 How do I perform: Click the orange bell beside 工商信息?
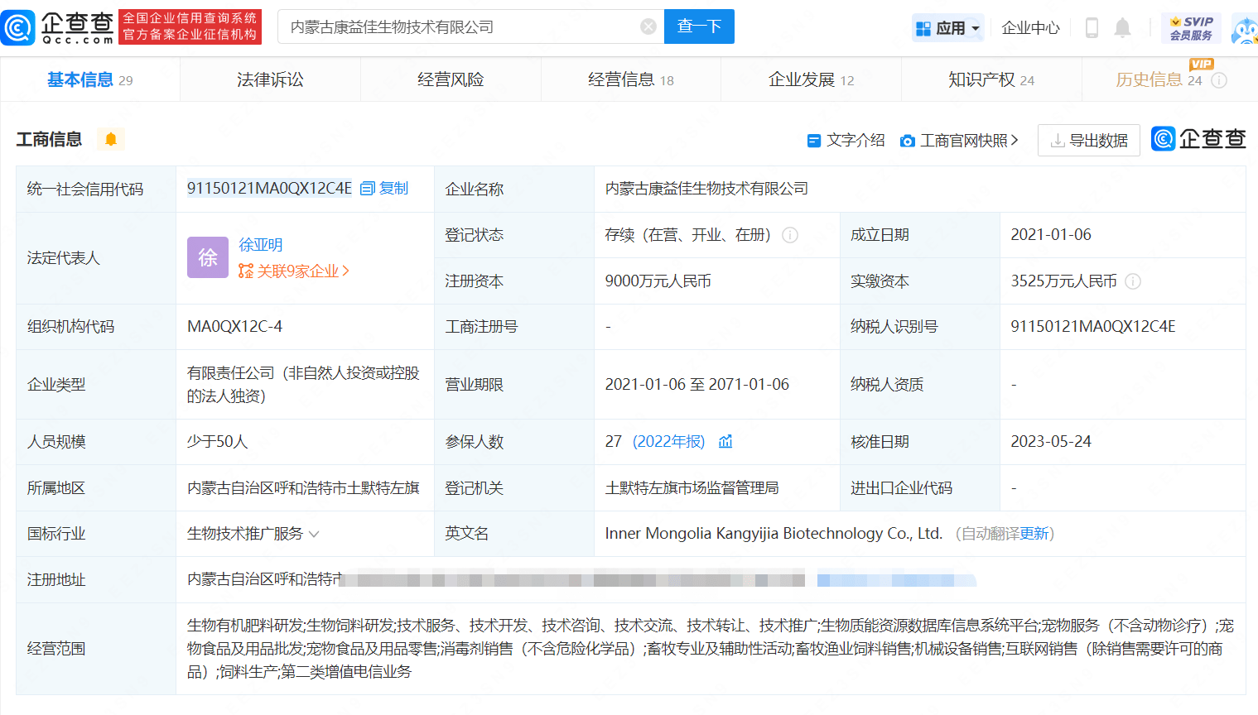(x=111, y=139)
